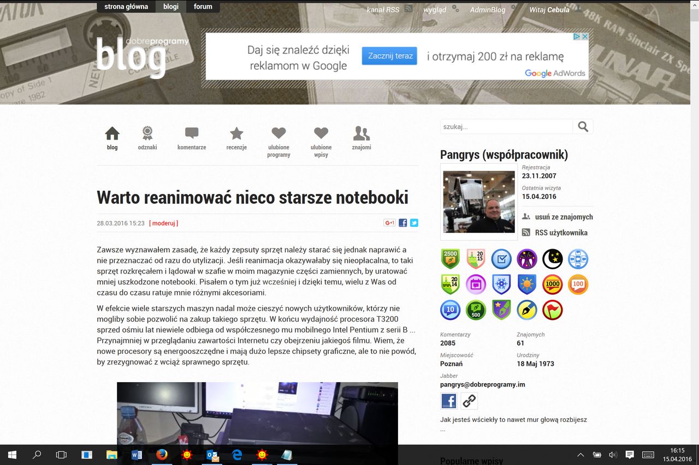Switch to Word on taskbar
The height and width of the screenshot is (465, 699).
[137, 455]
